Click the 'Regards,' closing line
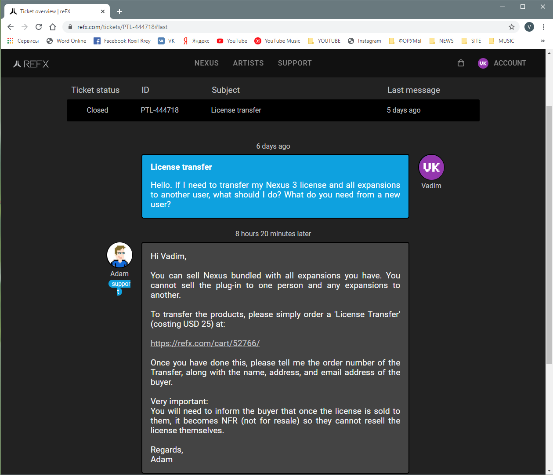Image resolution: width=553 pixels, height=475 pixels. point(167,449)
